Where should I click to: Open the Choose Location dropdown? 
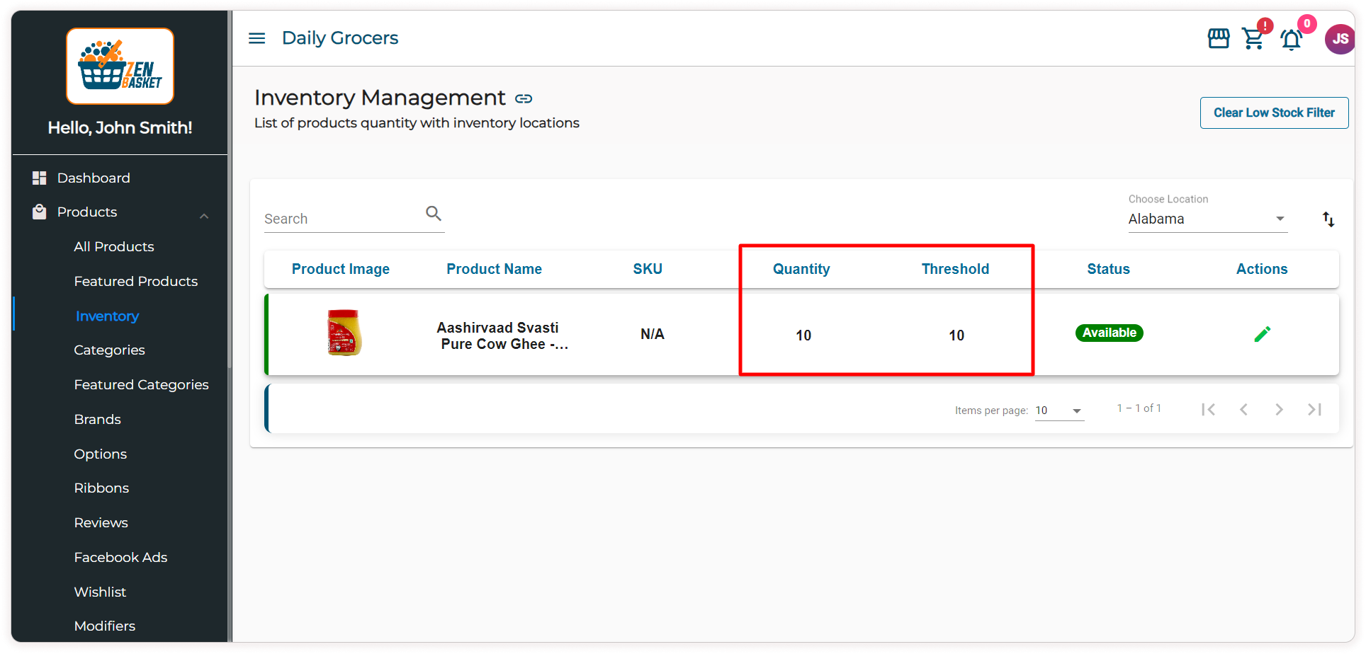(x=1207, y=219)
